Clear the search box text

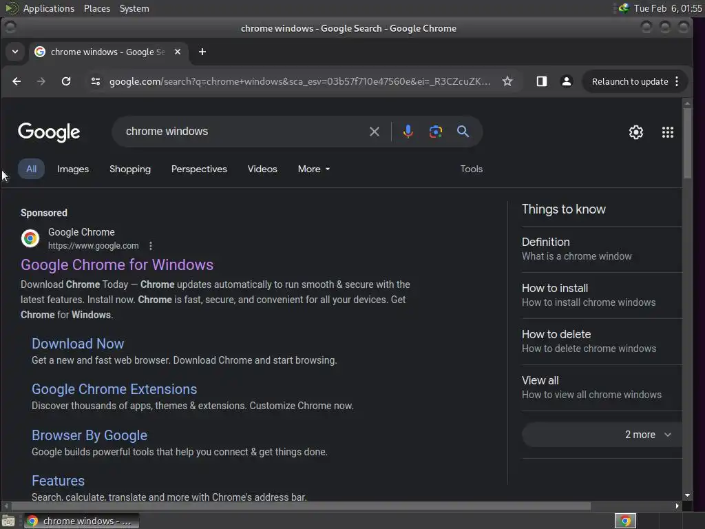[x=374, y=132]
